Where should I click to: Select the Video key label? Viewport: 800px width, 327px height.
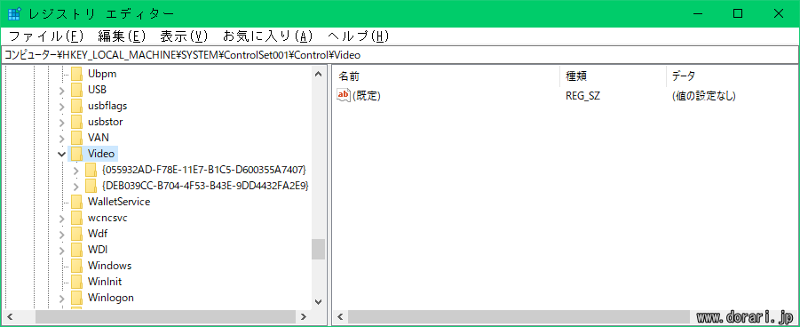101,153
